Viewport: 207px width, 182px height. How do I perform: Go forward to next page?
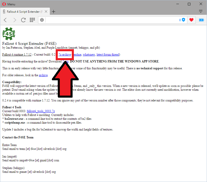click(15, 20)
